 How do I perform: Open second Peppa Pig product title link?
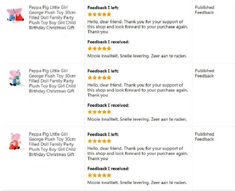coord(52,81)
